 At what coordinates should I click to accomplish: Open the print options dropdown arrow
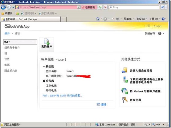pyautogui.click(x=121, y=19)
